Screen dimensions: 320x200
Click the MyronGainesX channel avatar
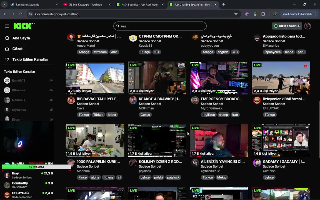[195, 100]
